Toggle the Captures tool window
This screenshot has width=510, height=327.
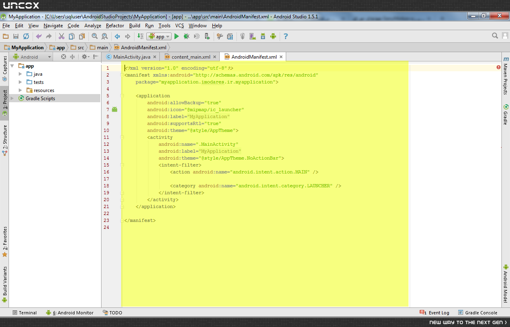pos(4,68)
